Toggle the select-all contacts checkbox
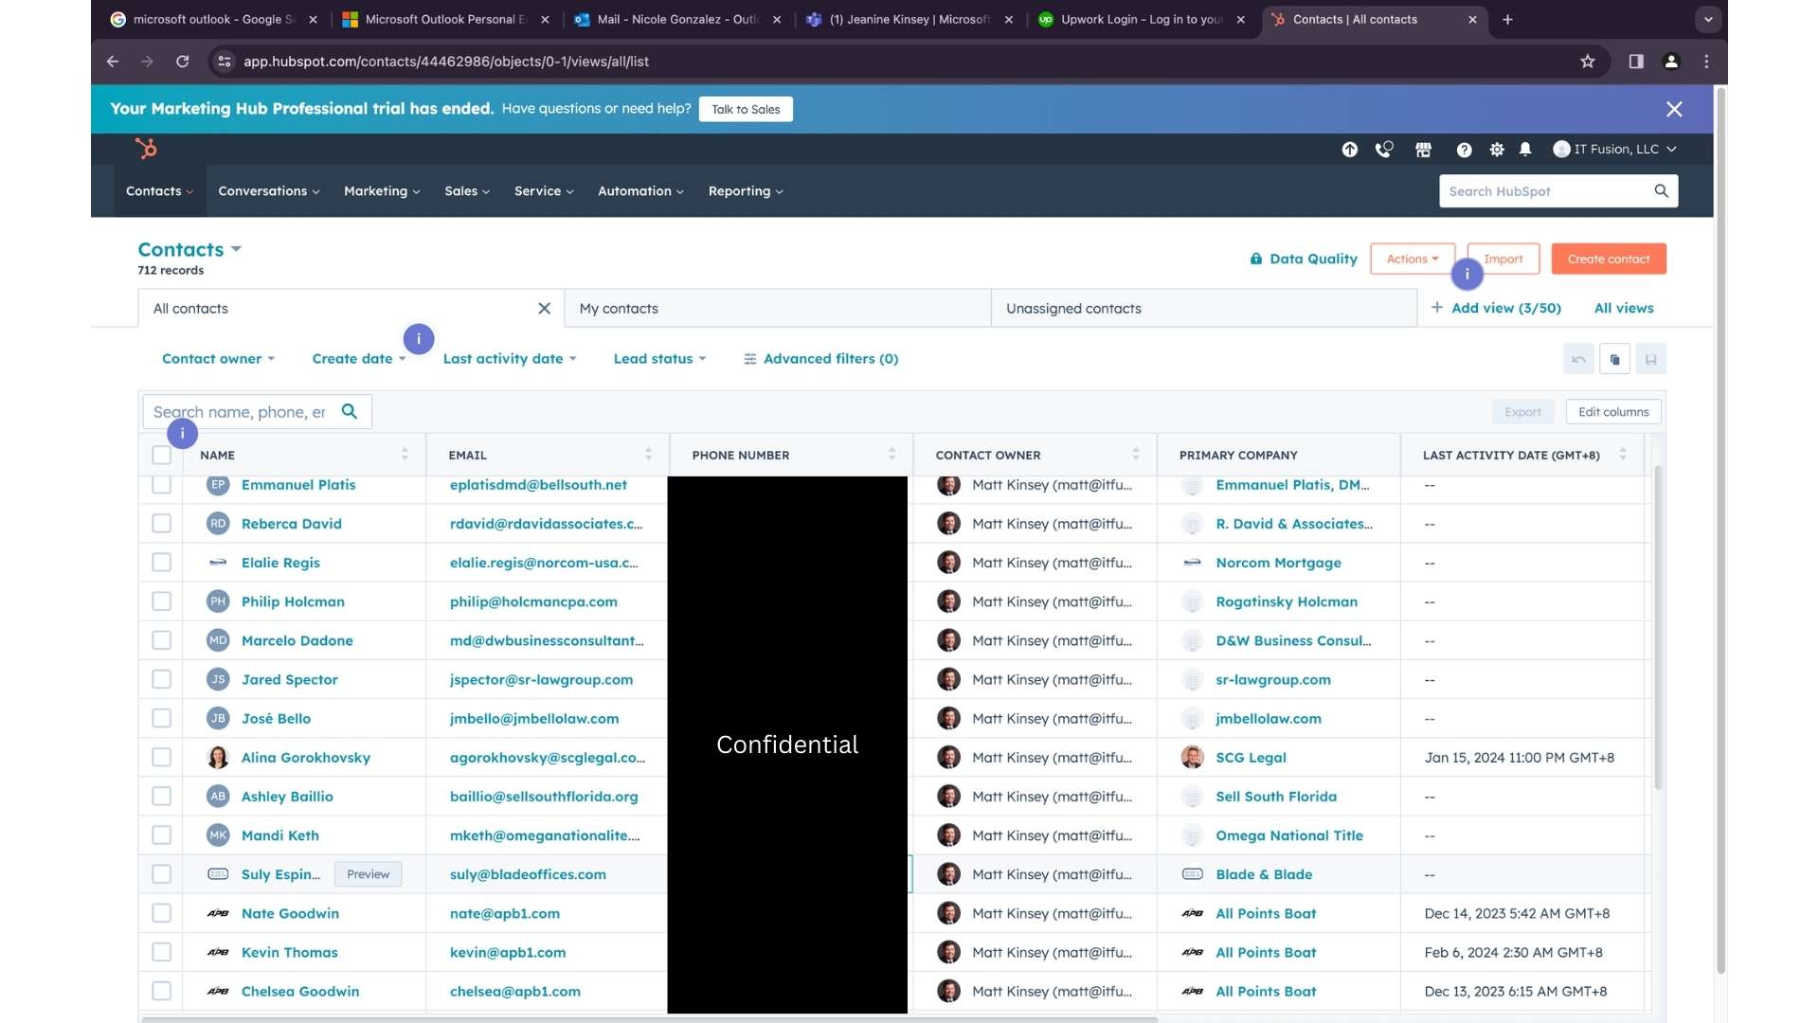The image size is (1819, 1023). click(162, 455)
